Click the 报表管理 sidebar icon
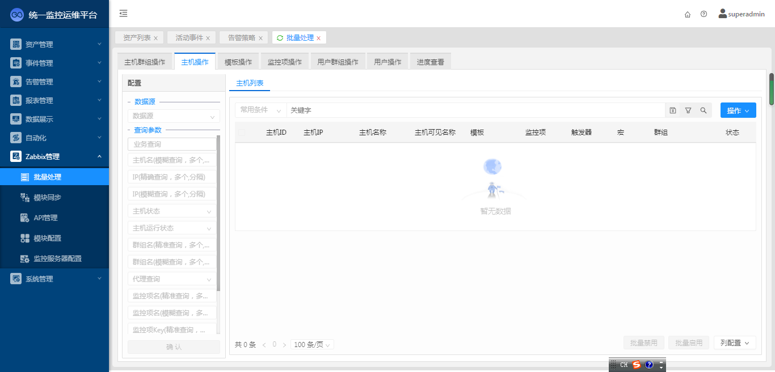The image size is (775, 372). click(x=16, y=100)
